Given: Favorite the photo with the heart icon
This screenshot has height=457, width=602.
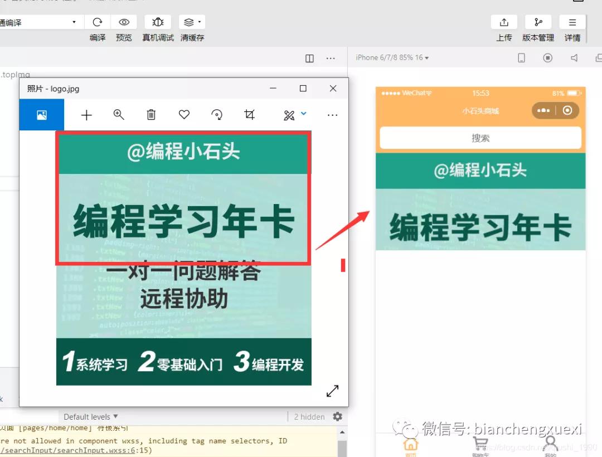Looking at the screenshot, I should [184, 115].
